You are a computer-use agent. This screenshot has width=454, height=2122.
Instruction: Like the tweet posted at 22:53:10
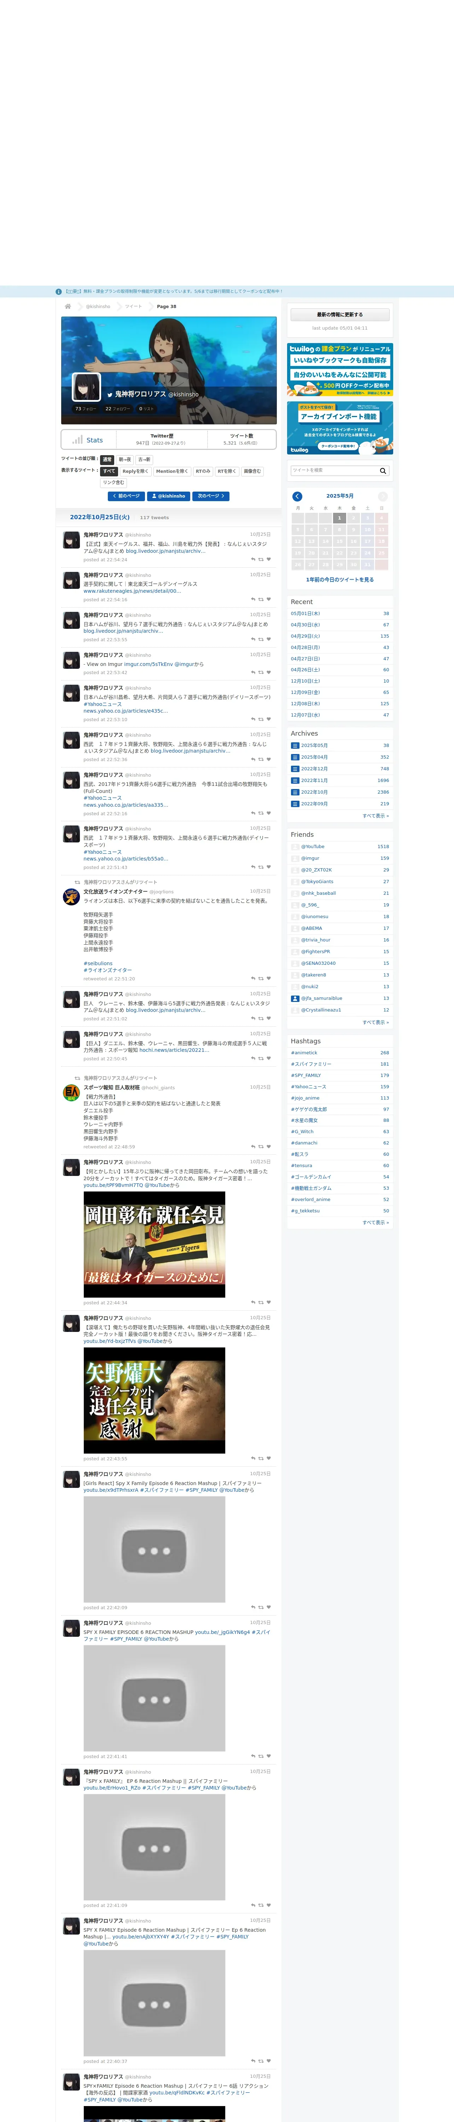point(269,719)
